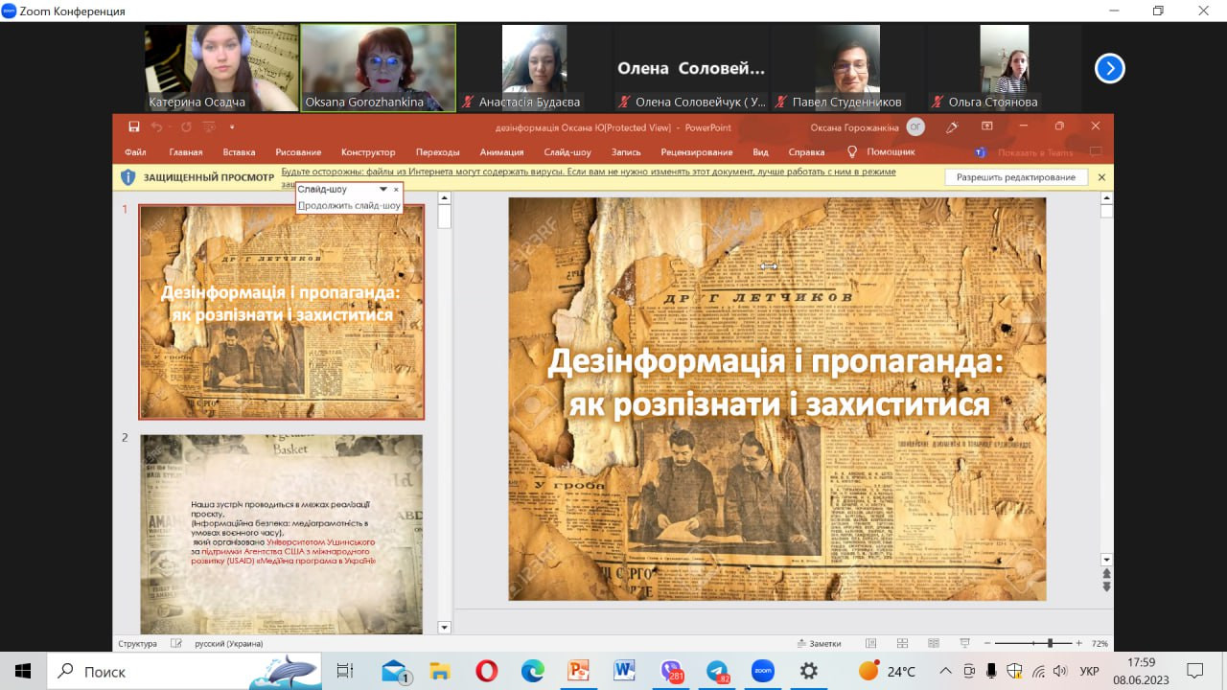1227x690 pixels.
Task: Show hidden system tray icons chevron
Action: [945, 671]
